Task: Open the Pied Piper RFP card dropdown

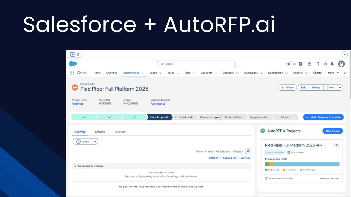Action: pos(336,145)
